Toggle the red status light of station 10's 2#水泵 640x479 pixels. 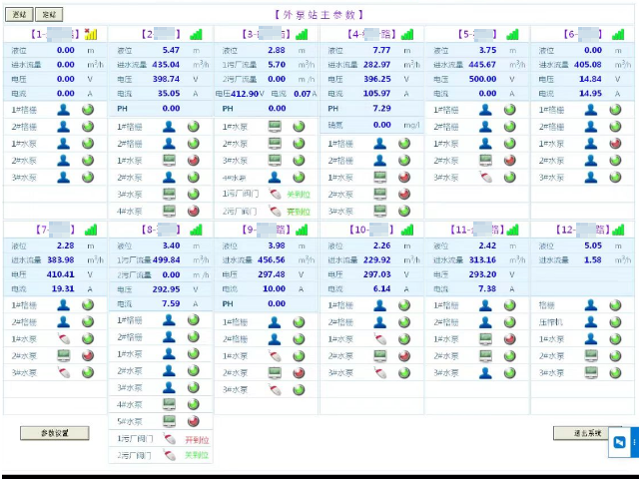click(x=404, y=356)
